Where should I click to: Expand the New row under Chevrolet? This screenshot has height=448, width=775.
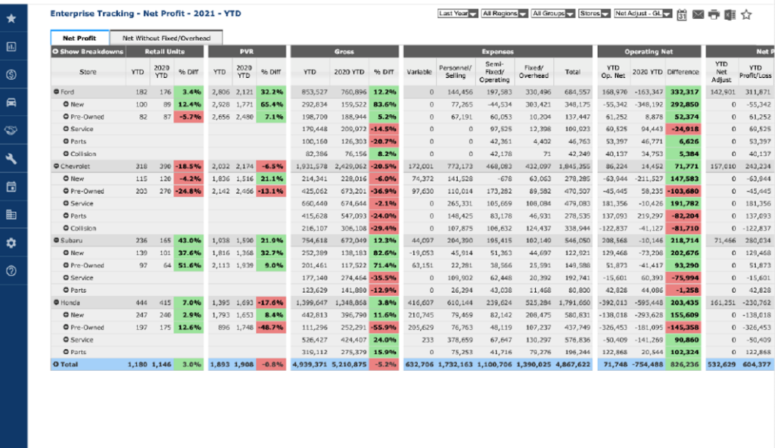(66, 179)
